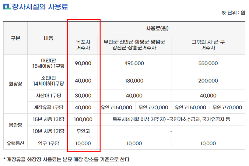
Task: Click the '소인(만 14세이하)1구당' cell
Action: 48,81
